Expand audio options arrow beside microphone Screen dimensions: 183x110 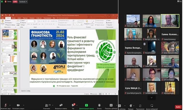[10, 105]
